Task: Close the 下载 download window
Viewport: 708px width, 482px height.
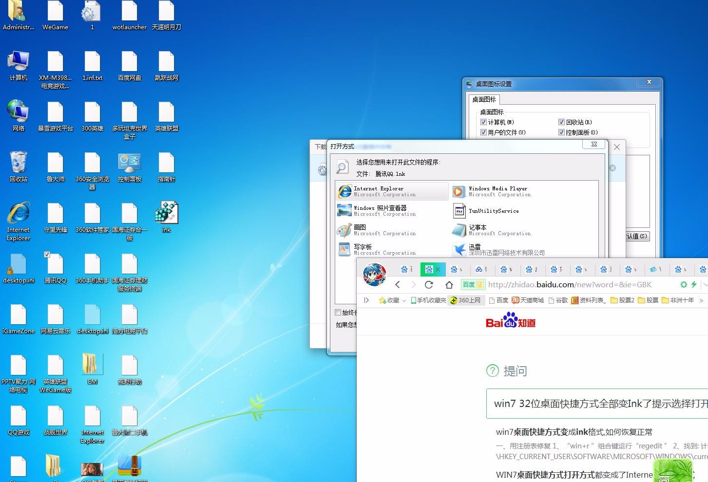Action: pyautogui.click(x=617, y=147)
